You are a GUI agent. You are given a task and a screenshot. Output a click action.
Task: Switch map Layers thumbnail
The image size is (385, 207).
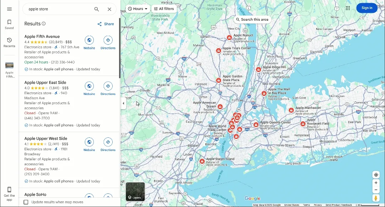click(135, 192)
